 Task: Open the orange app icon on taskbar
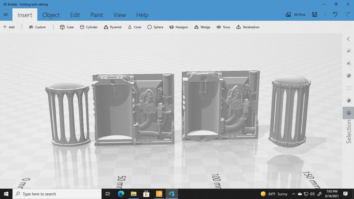(159, 194)
